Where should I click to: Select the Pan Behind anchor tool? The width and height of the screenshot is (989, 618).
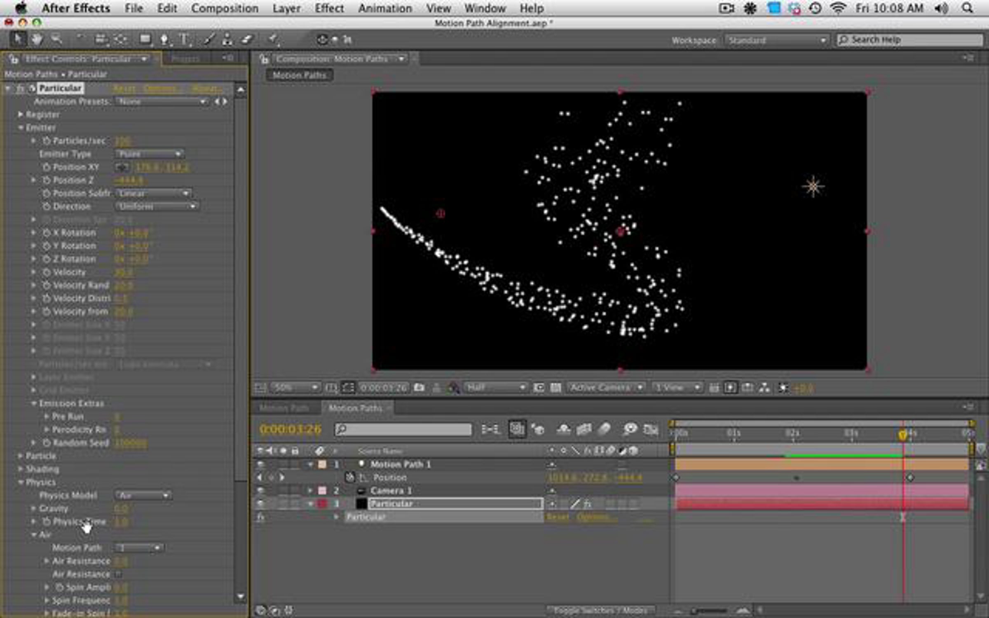(x=121, y=40)
